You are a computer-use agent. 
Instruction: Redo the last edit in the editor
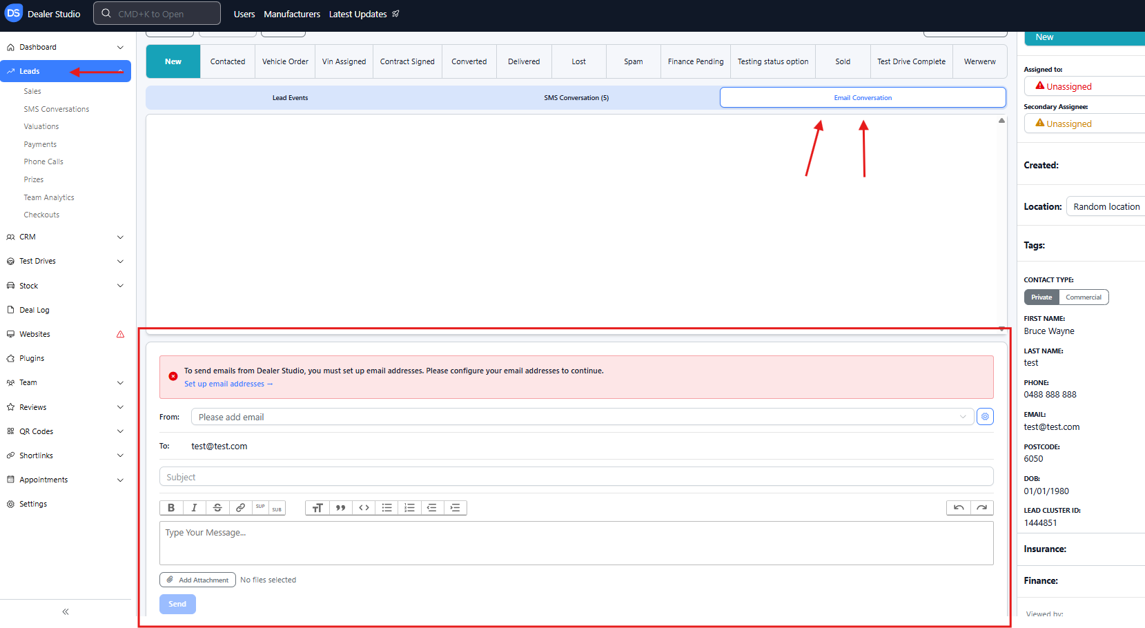(982, 508)
